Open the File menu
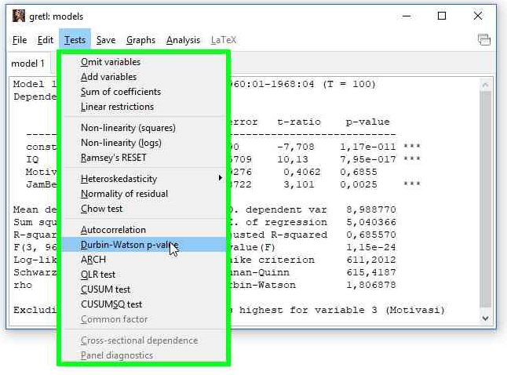The image size is (507, 375). [x=20, y=40]
